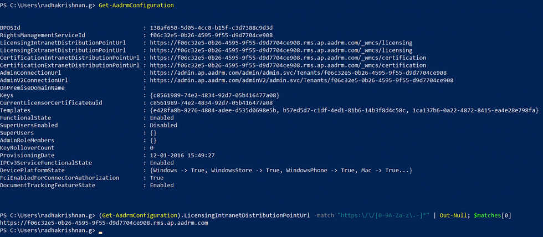
Task: Click the BPOSId GUID value
Action: pos(213,28)
